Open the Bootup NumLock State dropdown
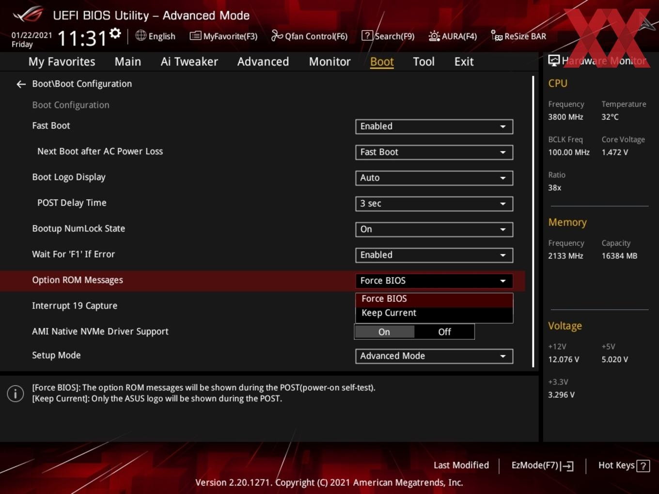 (x=434, y=229)
